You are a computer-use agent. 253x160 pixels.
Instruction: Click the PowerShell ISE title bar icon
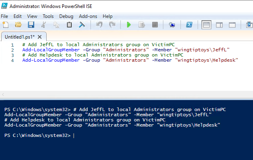tap(4, 6)
